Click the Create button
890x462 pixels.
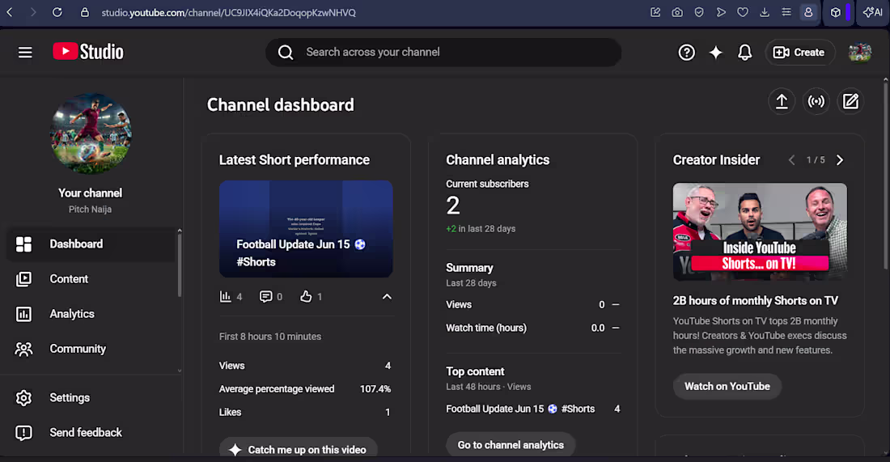799,53
